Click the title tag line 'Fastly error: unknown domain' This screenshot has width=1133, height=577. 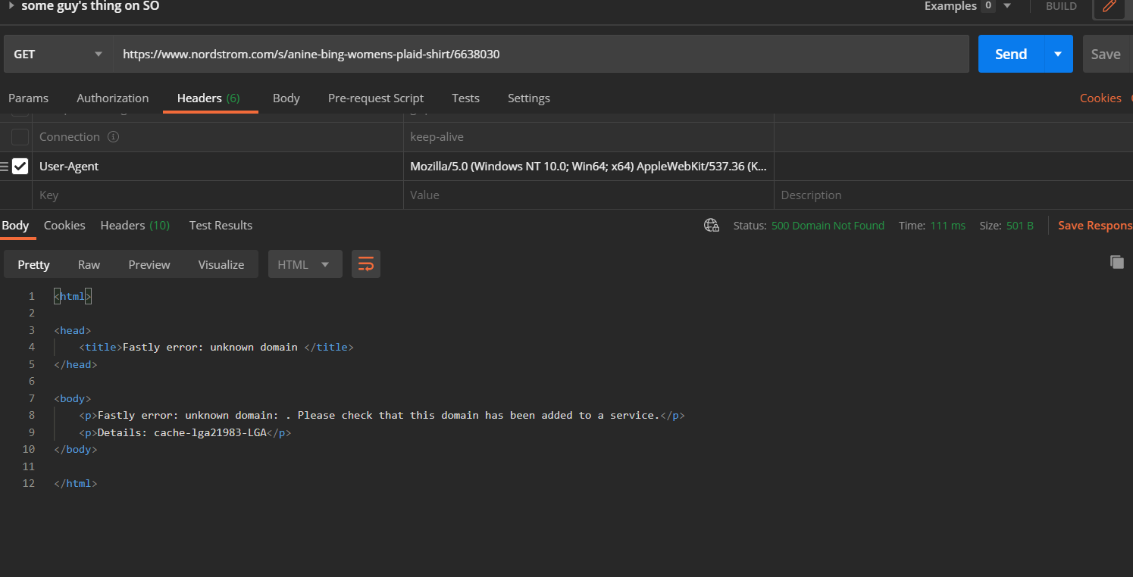click(216, 347)
